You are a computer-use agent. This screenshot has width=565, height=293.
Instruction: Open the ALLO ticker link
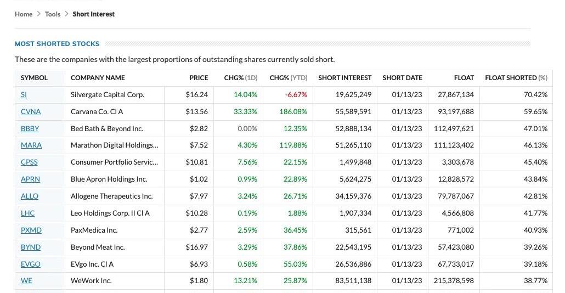tap(30, 196)
